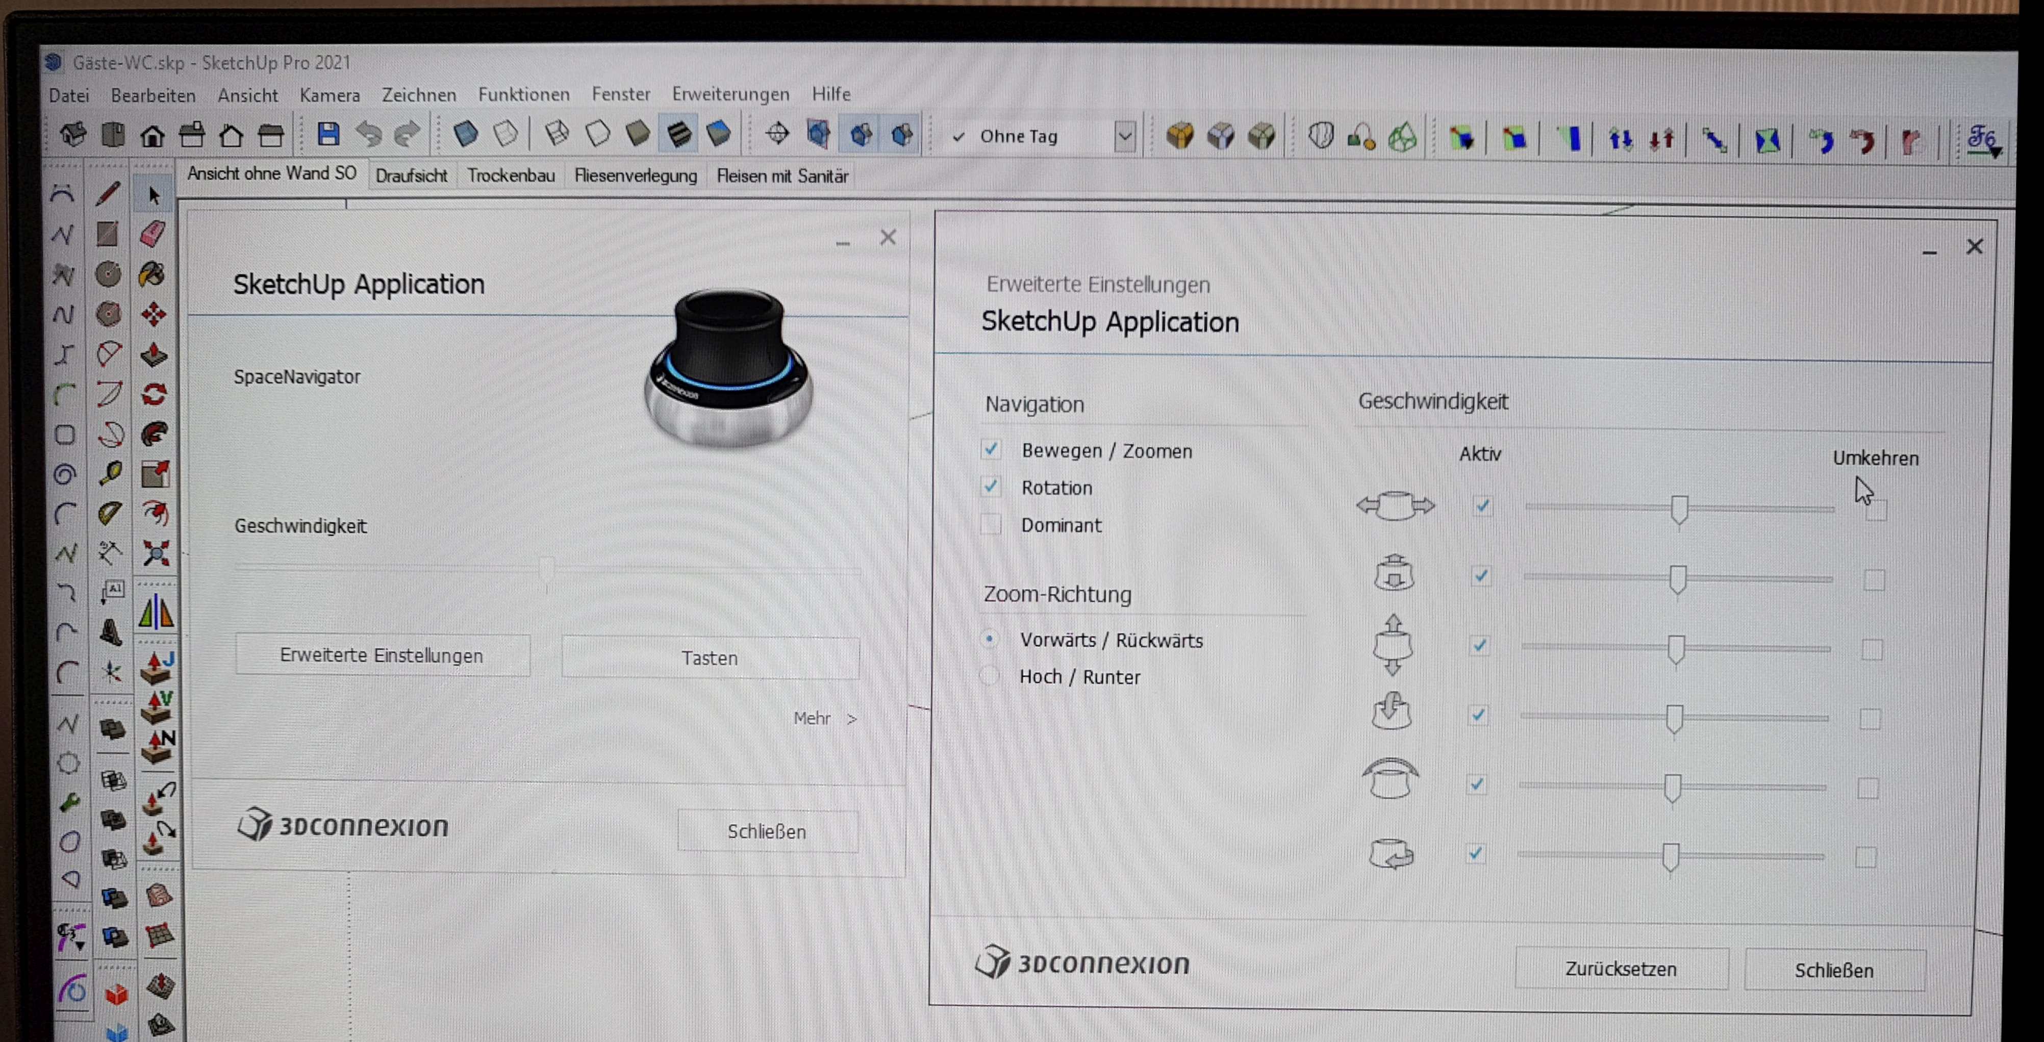Select the Rotate tool with red circular arrows

pyautogui.click(x=154, y=394)
